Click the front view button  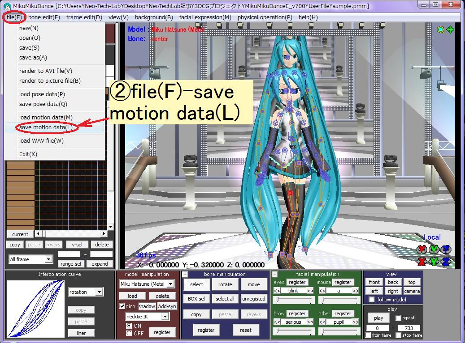pos(374,282)
